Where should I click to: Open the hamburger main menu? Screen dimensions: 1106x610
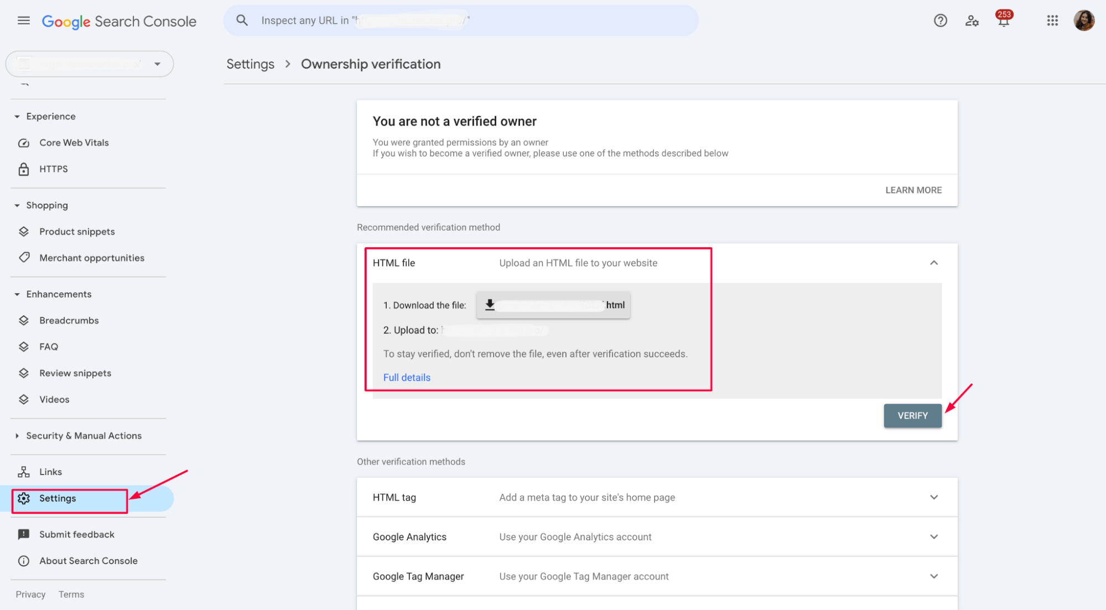pyautogui.click(x=23, y=21)
